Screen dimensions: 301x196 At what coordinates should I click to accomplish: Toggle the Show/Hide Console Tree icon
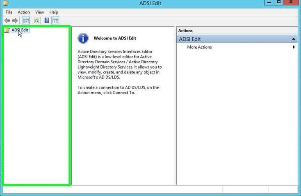26,21
